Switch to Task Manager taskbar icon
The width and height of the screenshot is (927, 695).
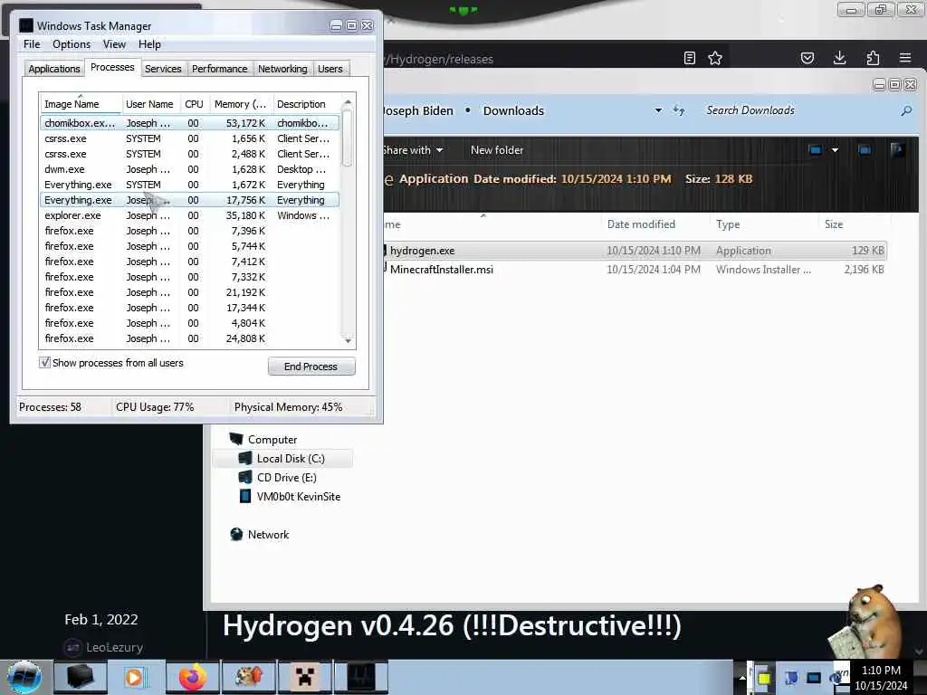361,677
